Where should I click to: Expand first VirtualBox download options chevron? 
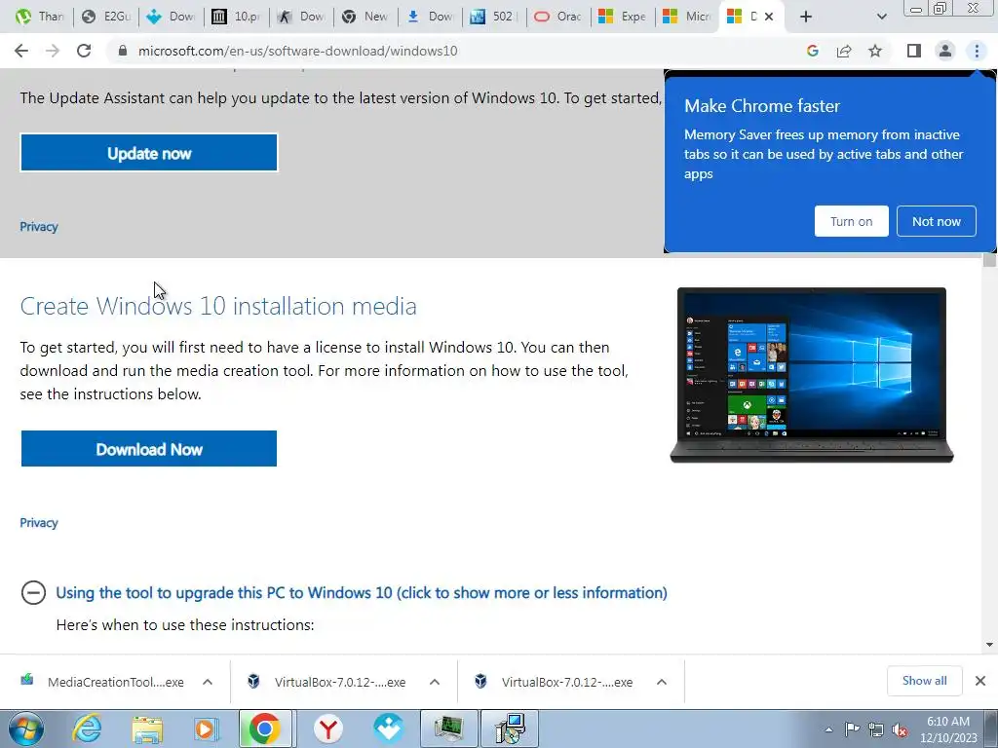tap(435, 682)
